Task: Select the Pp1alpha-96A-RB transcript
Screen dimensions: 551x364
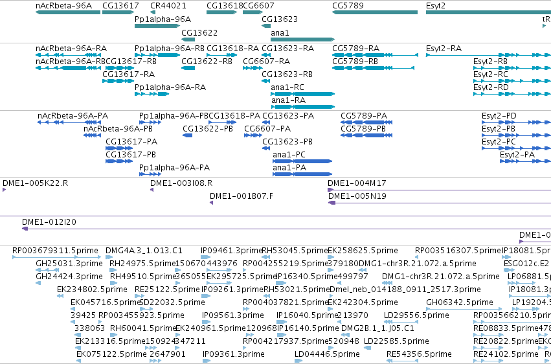Action: [x=157, y=55]
